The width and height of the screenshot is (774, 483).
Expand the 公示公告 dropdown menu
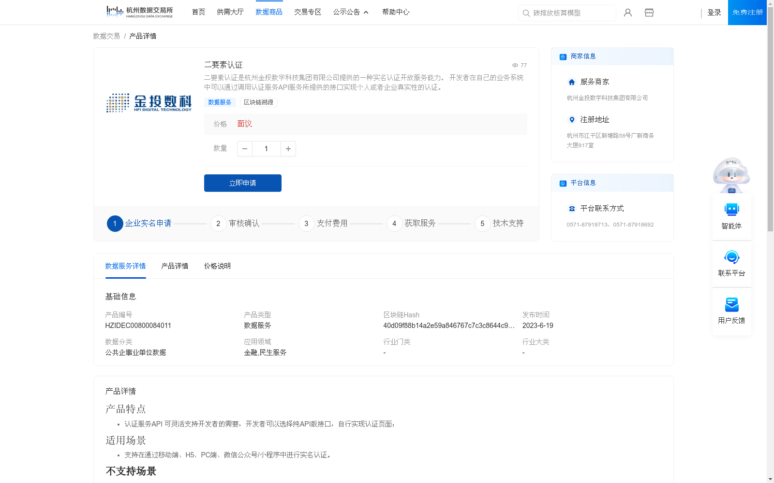coord(351,12)
